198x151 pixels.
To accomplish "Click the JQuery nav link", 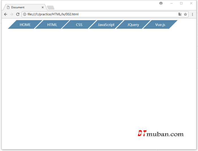I will (133, 25).
